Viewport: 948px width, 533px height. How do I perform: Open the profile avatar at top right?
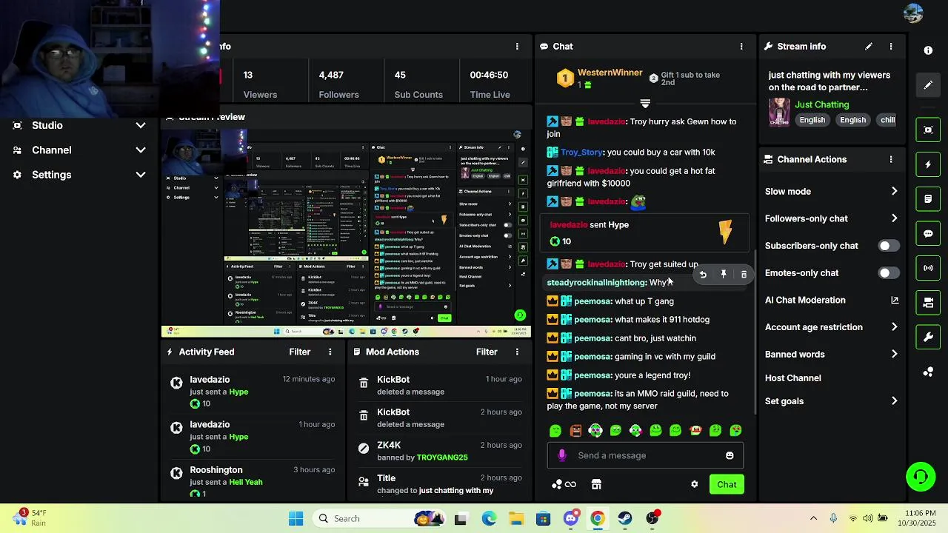tap(913, 13)
